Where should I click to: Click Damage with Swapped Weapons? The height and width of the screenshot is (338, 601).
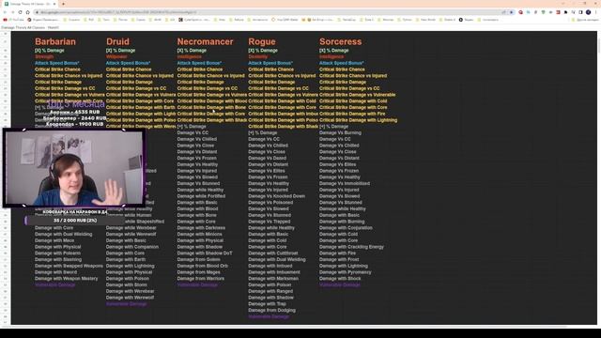[x=69, y=266]
